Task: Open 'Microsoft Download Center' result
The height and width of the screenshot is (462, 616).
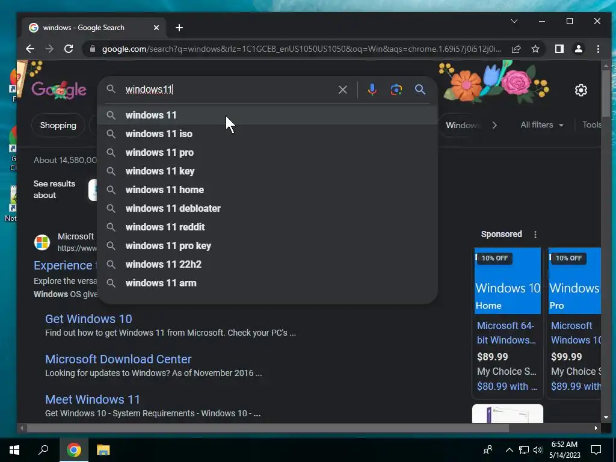Action: click(119, 359)
